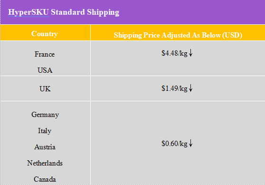Click the misspelled word HyperSKU

28,12
